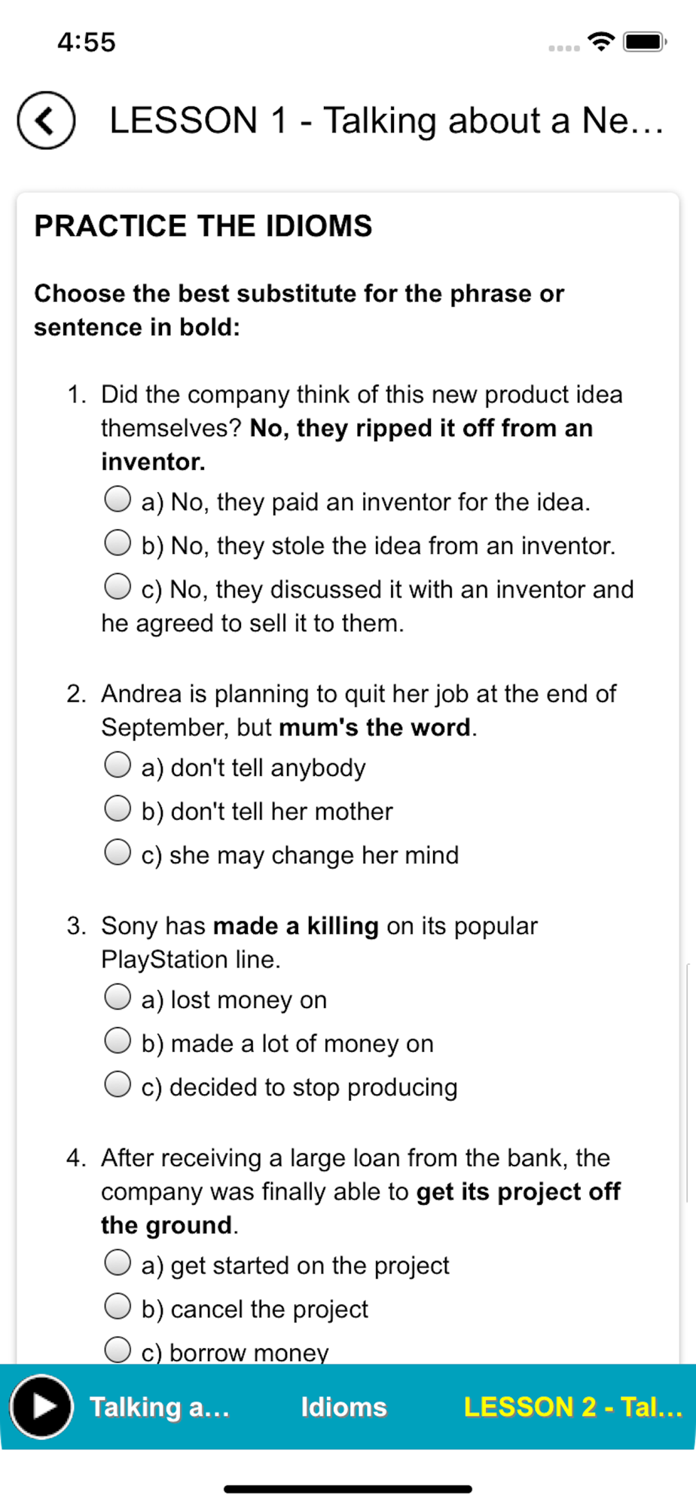Choose 'No, they stole the idea' answer

pyautogui.click(x=118, y=543)
